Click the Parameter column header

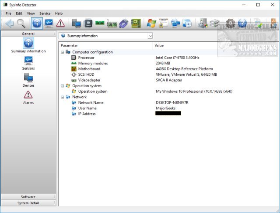point(106,45)
